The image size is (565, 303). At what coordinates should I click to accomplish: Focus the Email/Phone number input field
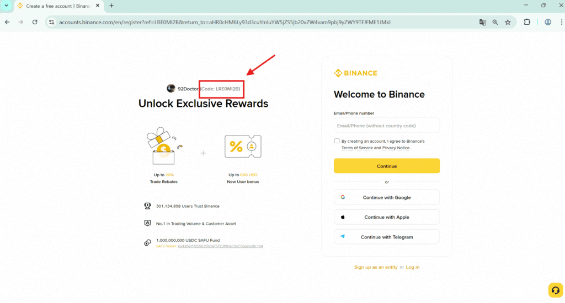[386, 125]
